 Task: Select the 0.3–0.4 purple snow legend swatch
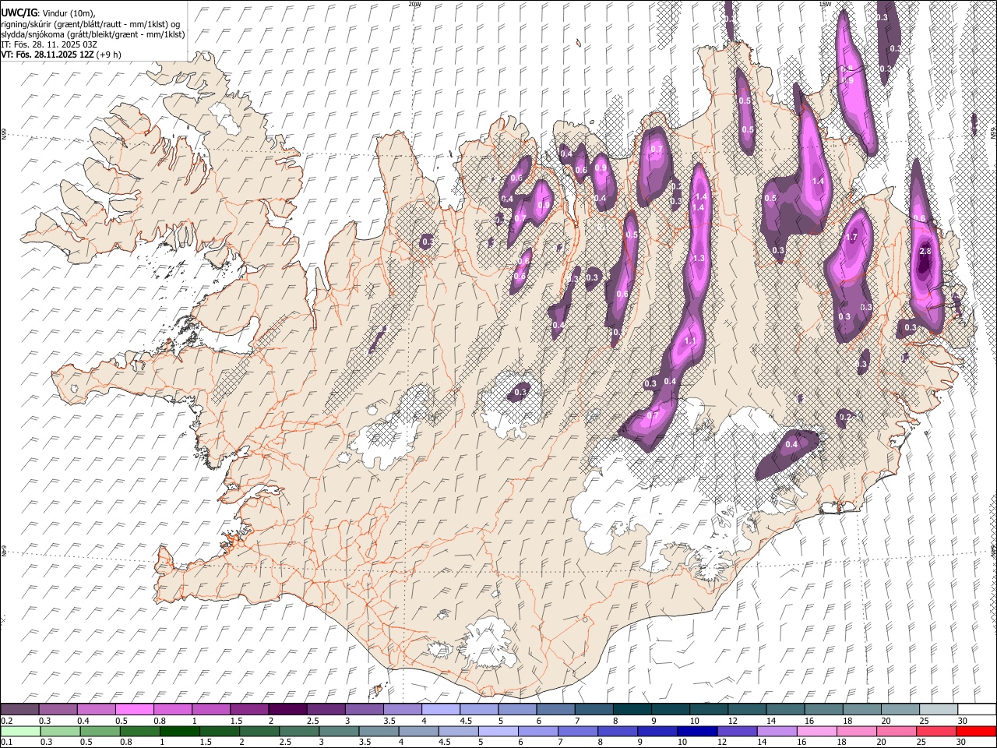tap(58, 709)
